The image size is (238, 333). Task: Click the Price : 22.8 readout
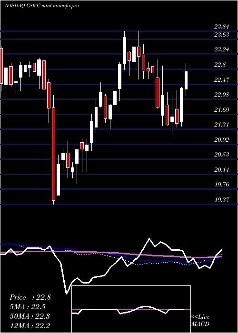tap(30, 297)
